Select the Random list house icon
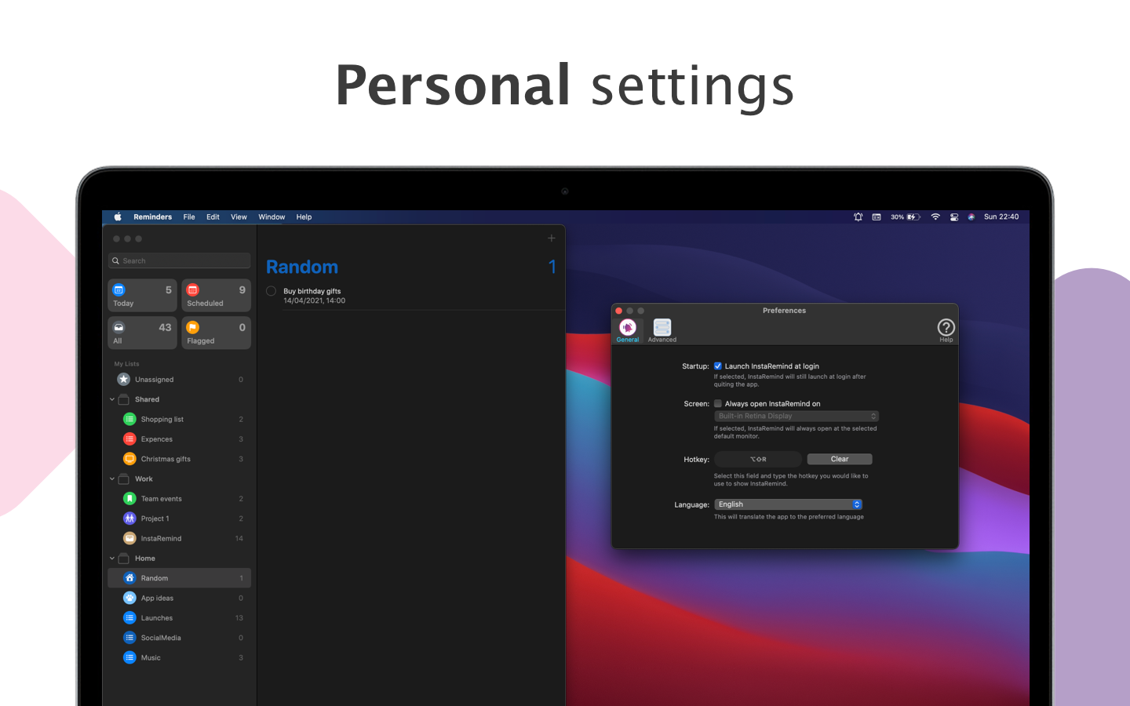 129,578
